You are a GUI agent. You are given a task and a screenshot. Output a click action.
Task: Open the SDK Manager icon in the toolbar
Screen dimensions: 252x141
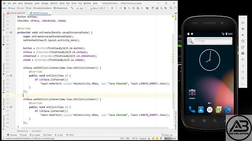[x=165, y=8]
